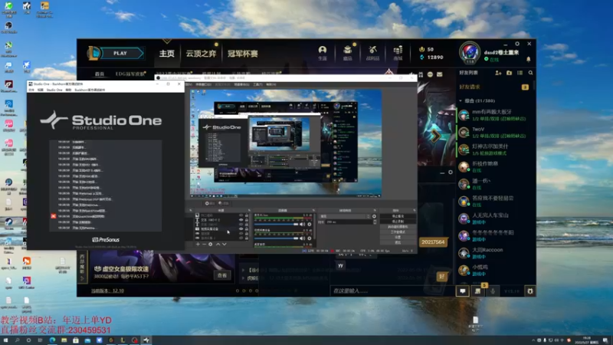Add a source with the OBS plus icon
Viewport: 613px width, 345px height.
point(198,244)
